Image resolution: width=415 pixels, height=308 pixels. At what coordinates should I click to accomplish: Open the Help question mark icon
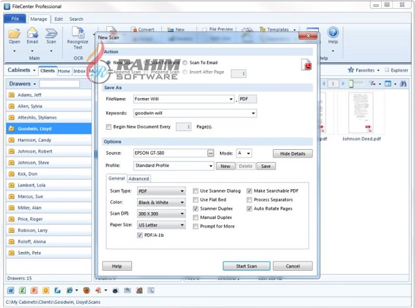(x=333, y=32)
